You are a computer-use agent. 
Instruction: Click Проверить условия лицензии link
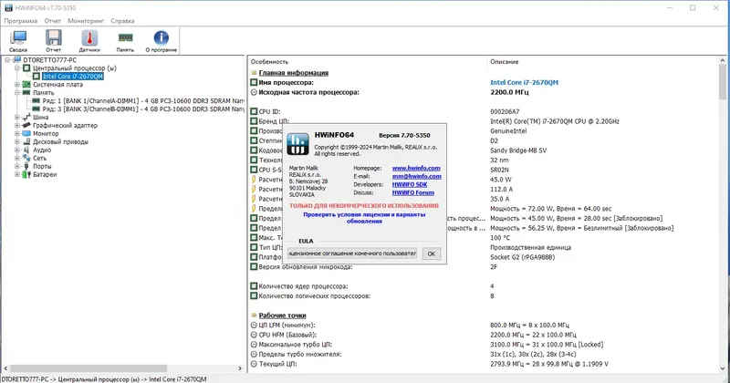[364, 218]
